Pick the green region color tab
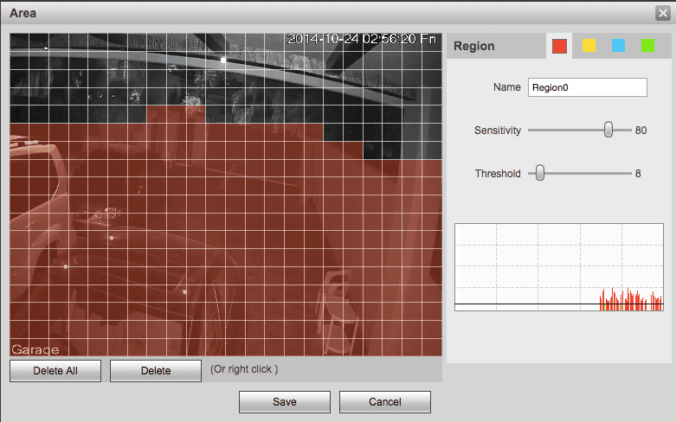The image size is (676, 422). [x=647, y=46]
